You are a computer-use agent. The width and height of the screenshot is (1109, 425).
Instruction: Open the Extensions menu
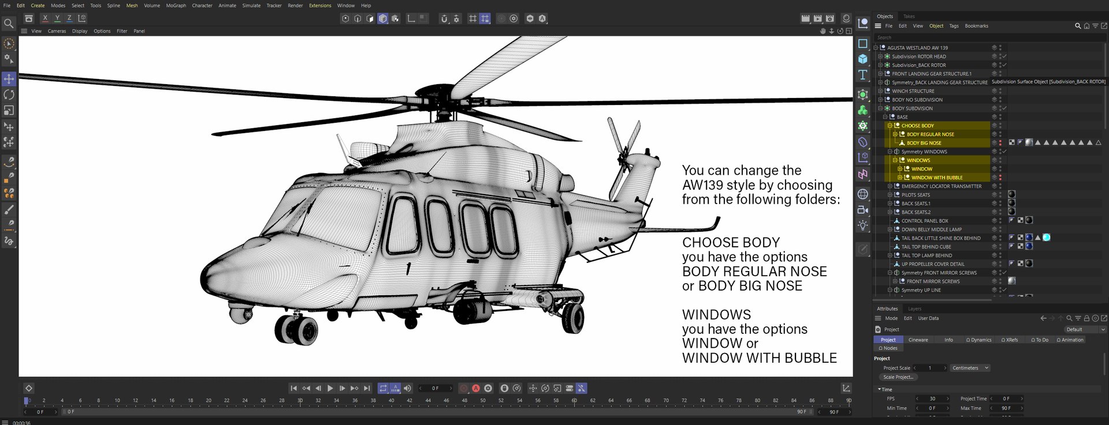320,5
